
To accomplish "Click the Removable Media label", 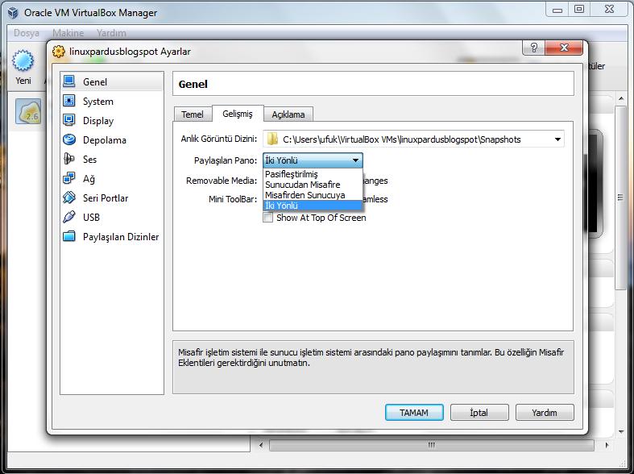I will tap(222, 181).
